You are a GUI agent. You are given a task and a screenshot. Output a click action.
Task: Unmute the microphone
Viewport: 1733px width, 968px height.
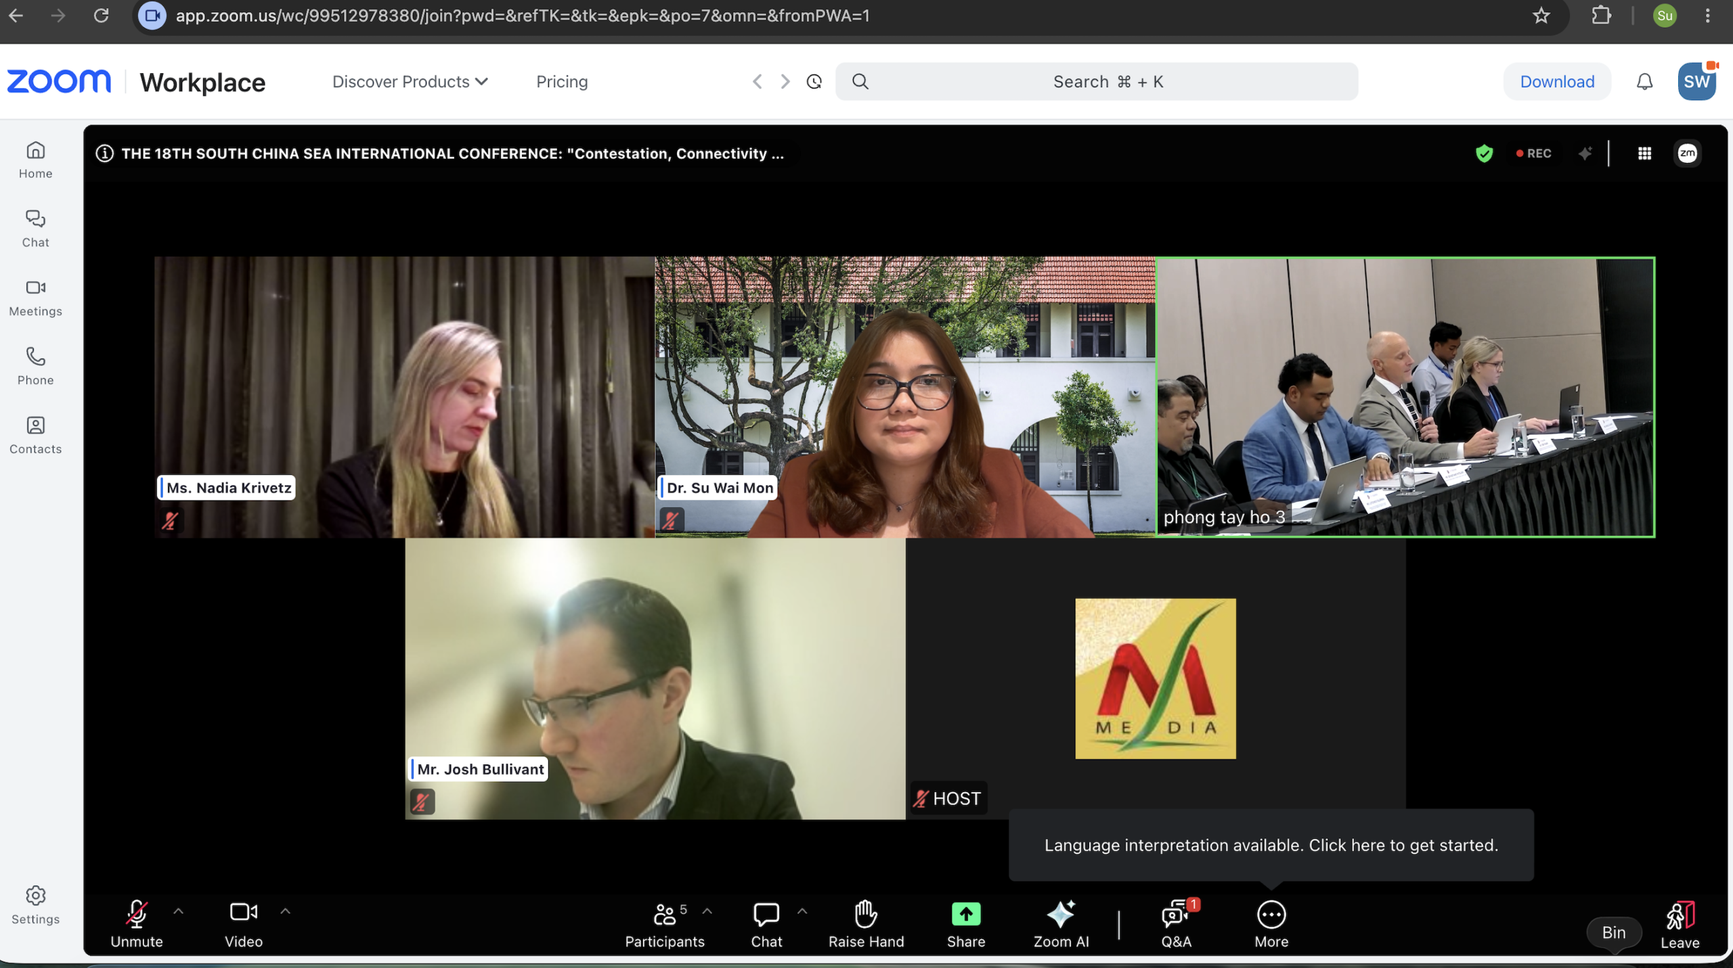137,923
